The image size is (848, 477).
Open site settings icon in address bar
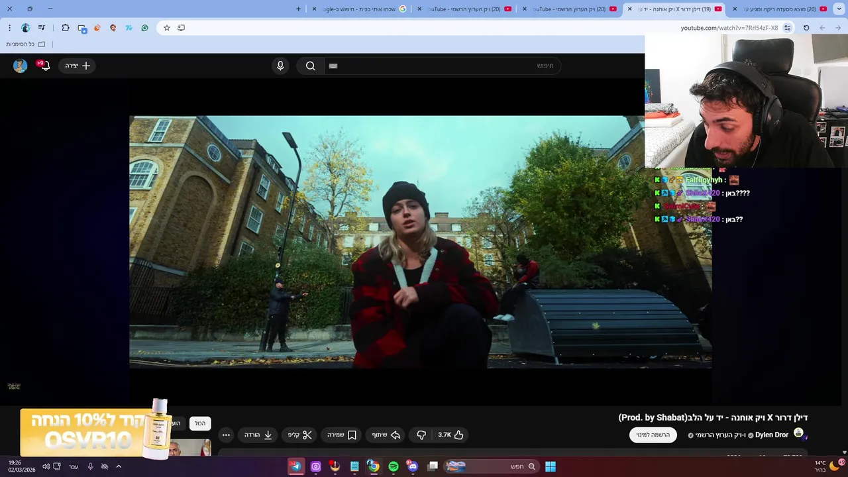pyautogui.click(x=787, y=28)
